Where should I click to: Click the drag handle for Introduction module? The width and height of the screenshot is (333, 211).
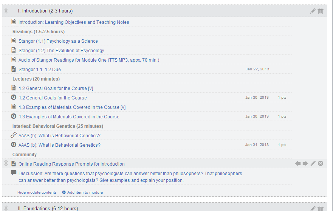pos(6,11)
